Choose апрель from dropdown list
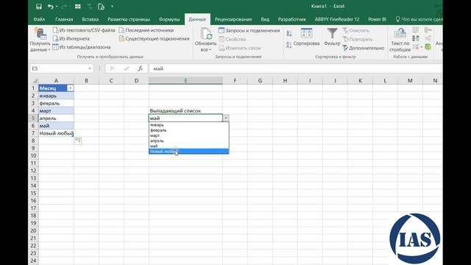 pos(189,141)
